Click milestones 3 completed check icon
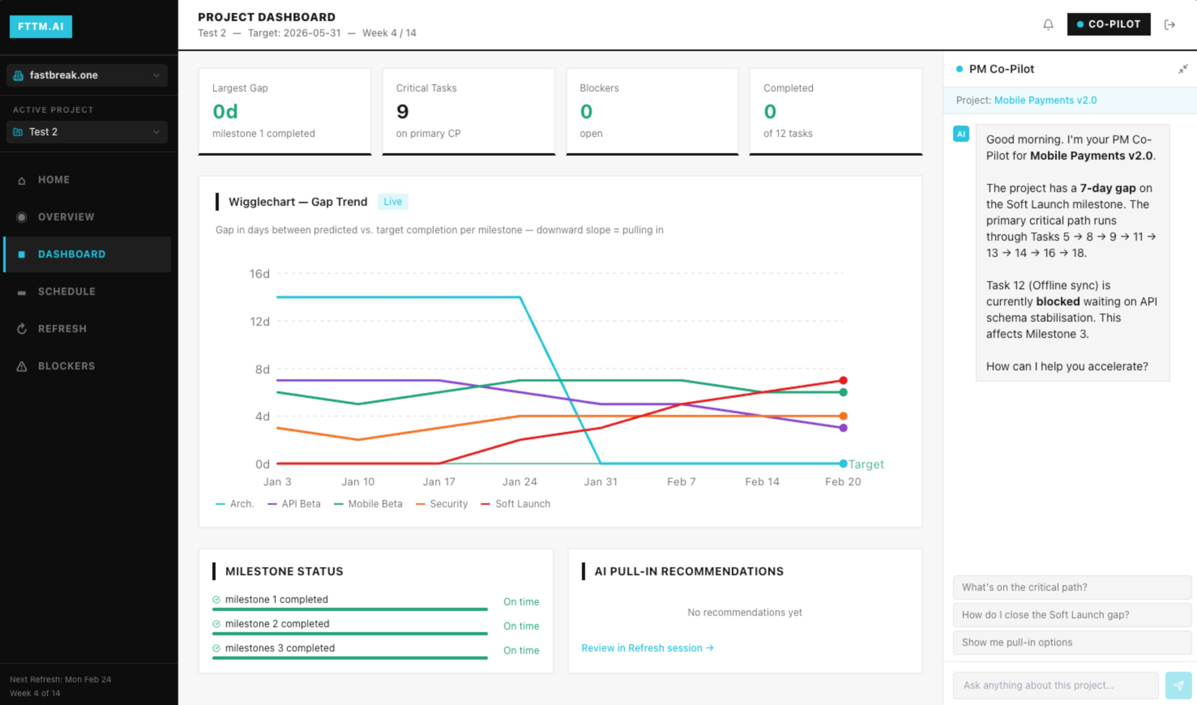 pos(216,648)
